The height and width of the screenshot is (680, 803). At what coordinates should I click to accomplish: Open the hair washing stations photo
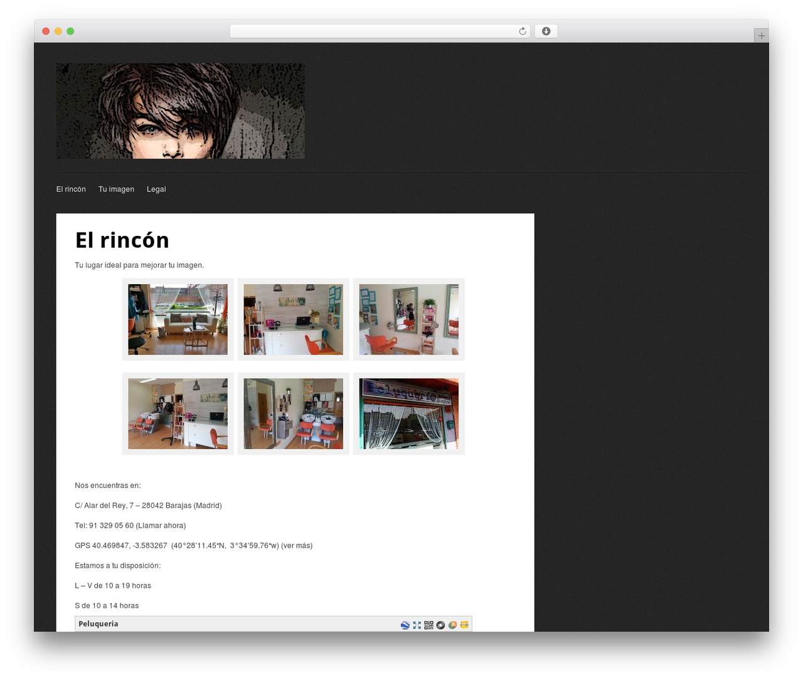[294, 413]
